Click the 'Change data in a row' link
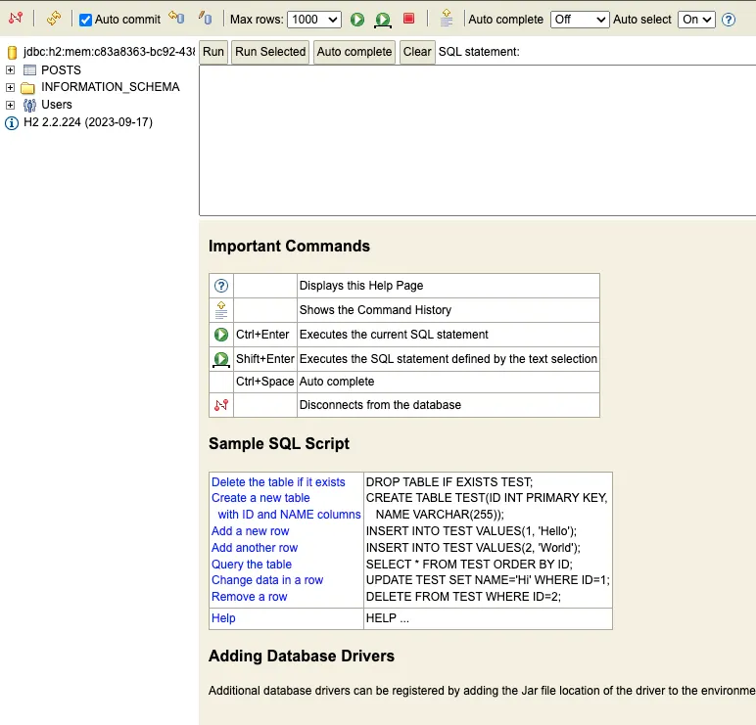 (x=267, y=580)
